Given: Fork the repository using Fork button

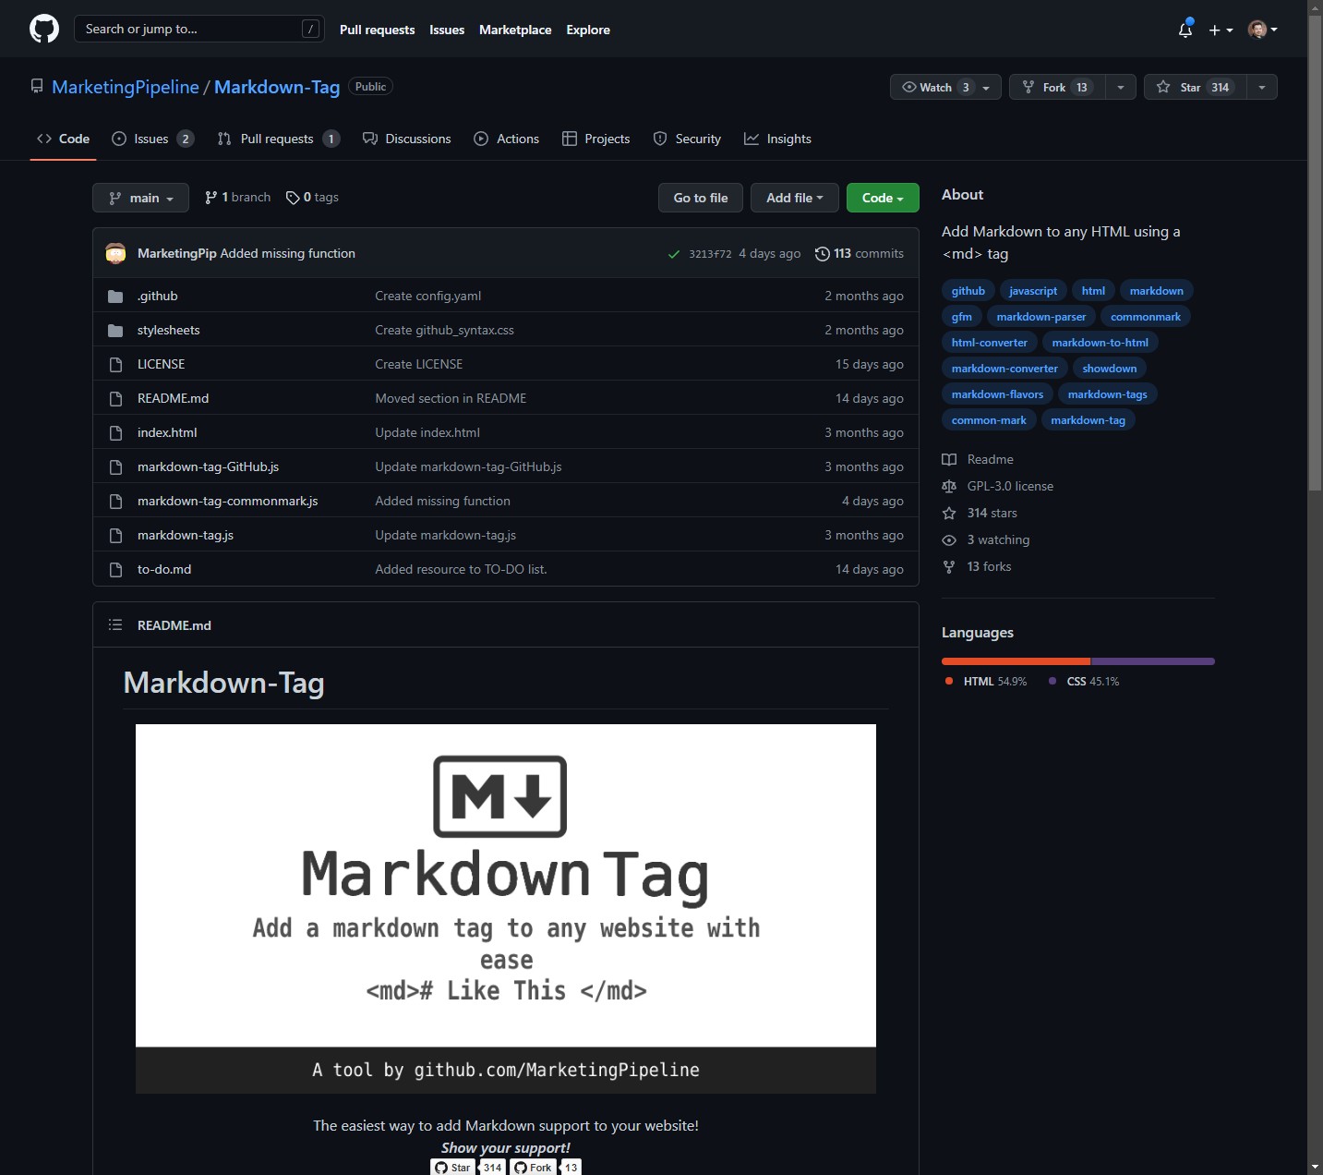Looking at the screenshot, I should point(1054,87).
